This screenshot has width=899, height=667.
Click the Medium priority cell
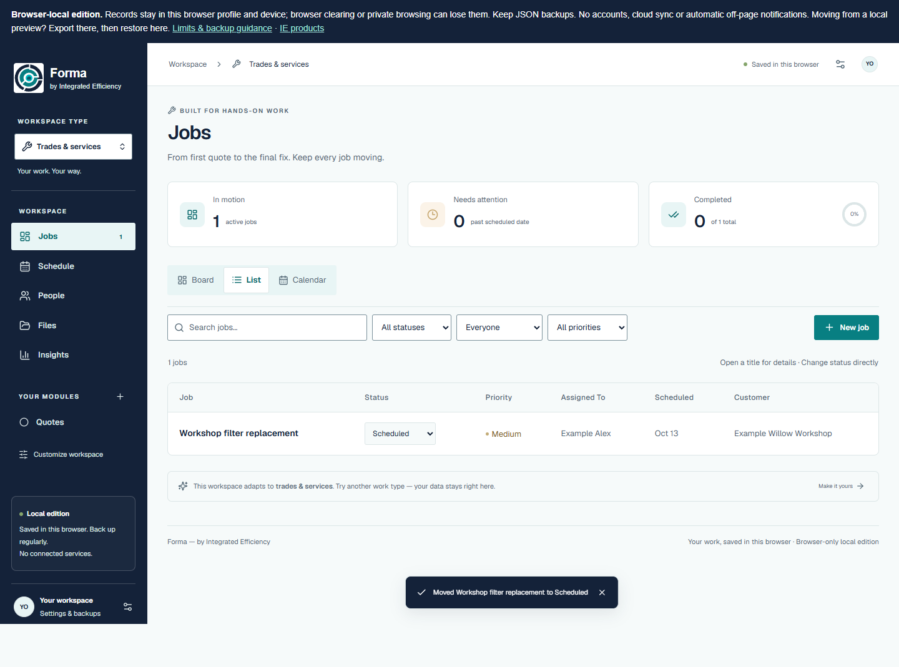tap(503, 434)
